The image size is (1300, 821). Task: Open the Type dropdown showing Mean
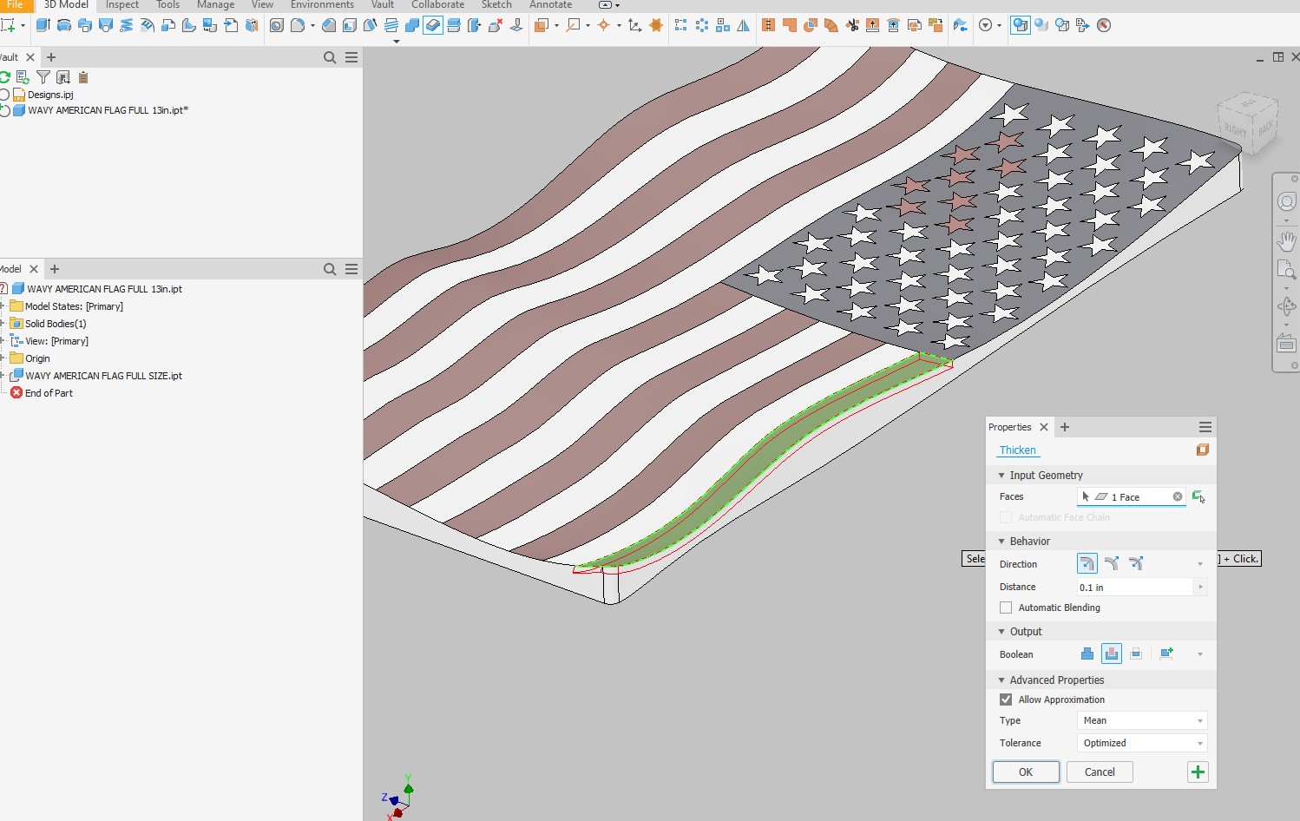pos(1142,720)
